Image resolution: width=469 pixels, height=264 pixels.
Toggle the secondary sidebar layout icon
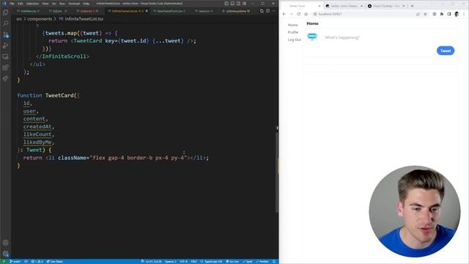238,3
